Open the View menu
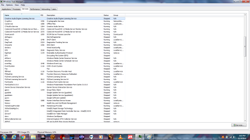This screenshot has width=250, height=140. [x=17, y=5]
